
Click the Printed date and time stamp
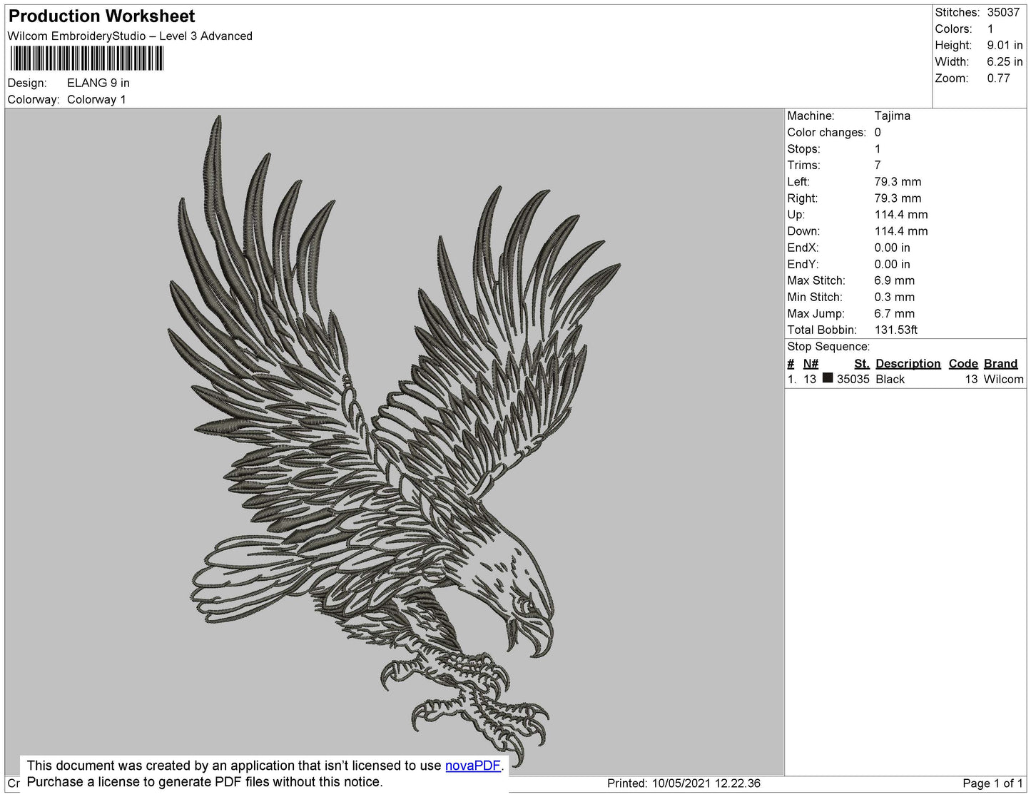click(684, 783)
